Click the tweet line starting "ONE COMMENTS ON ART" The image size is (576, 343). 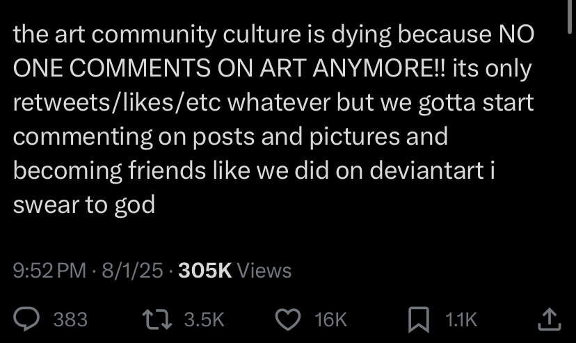[x=272, y=68]
